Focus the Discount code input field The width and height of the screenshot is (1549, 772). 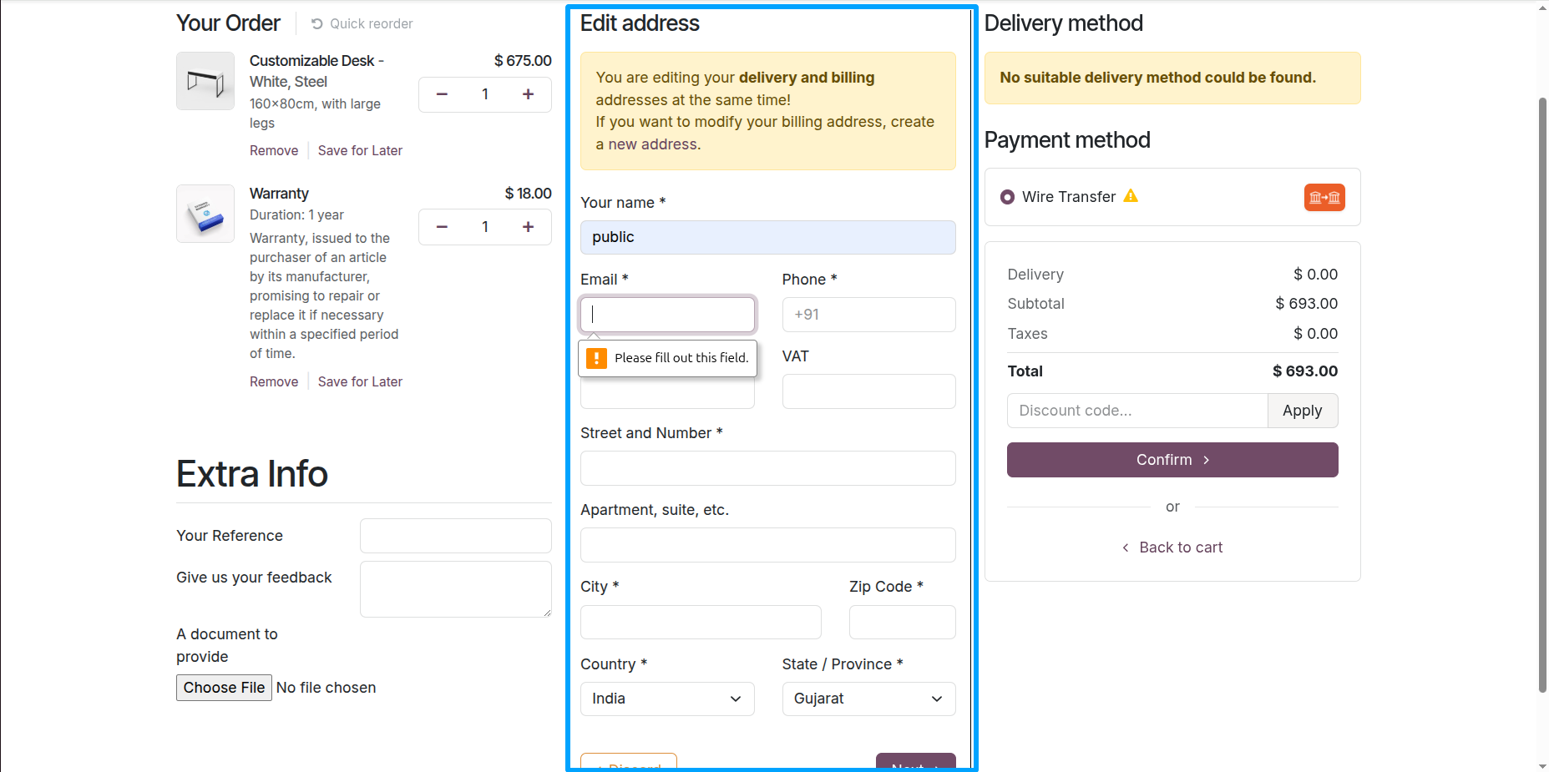[1137, 411]
